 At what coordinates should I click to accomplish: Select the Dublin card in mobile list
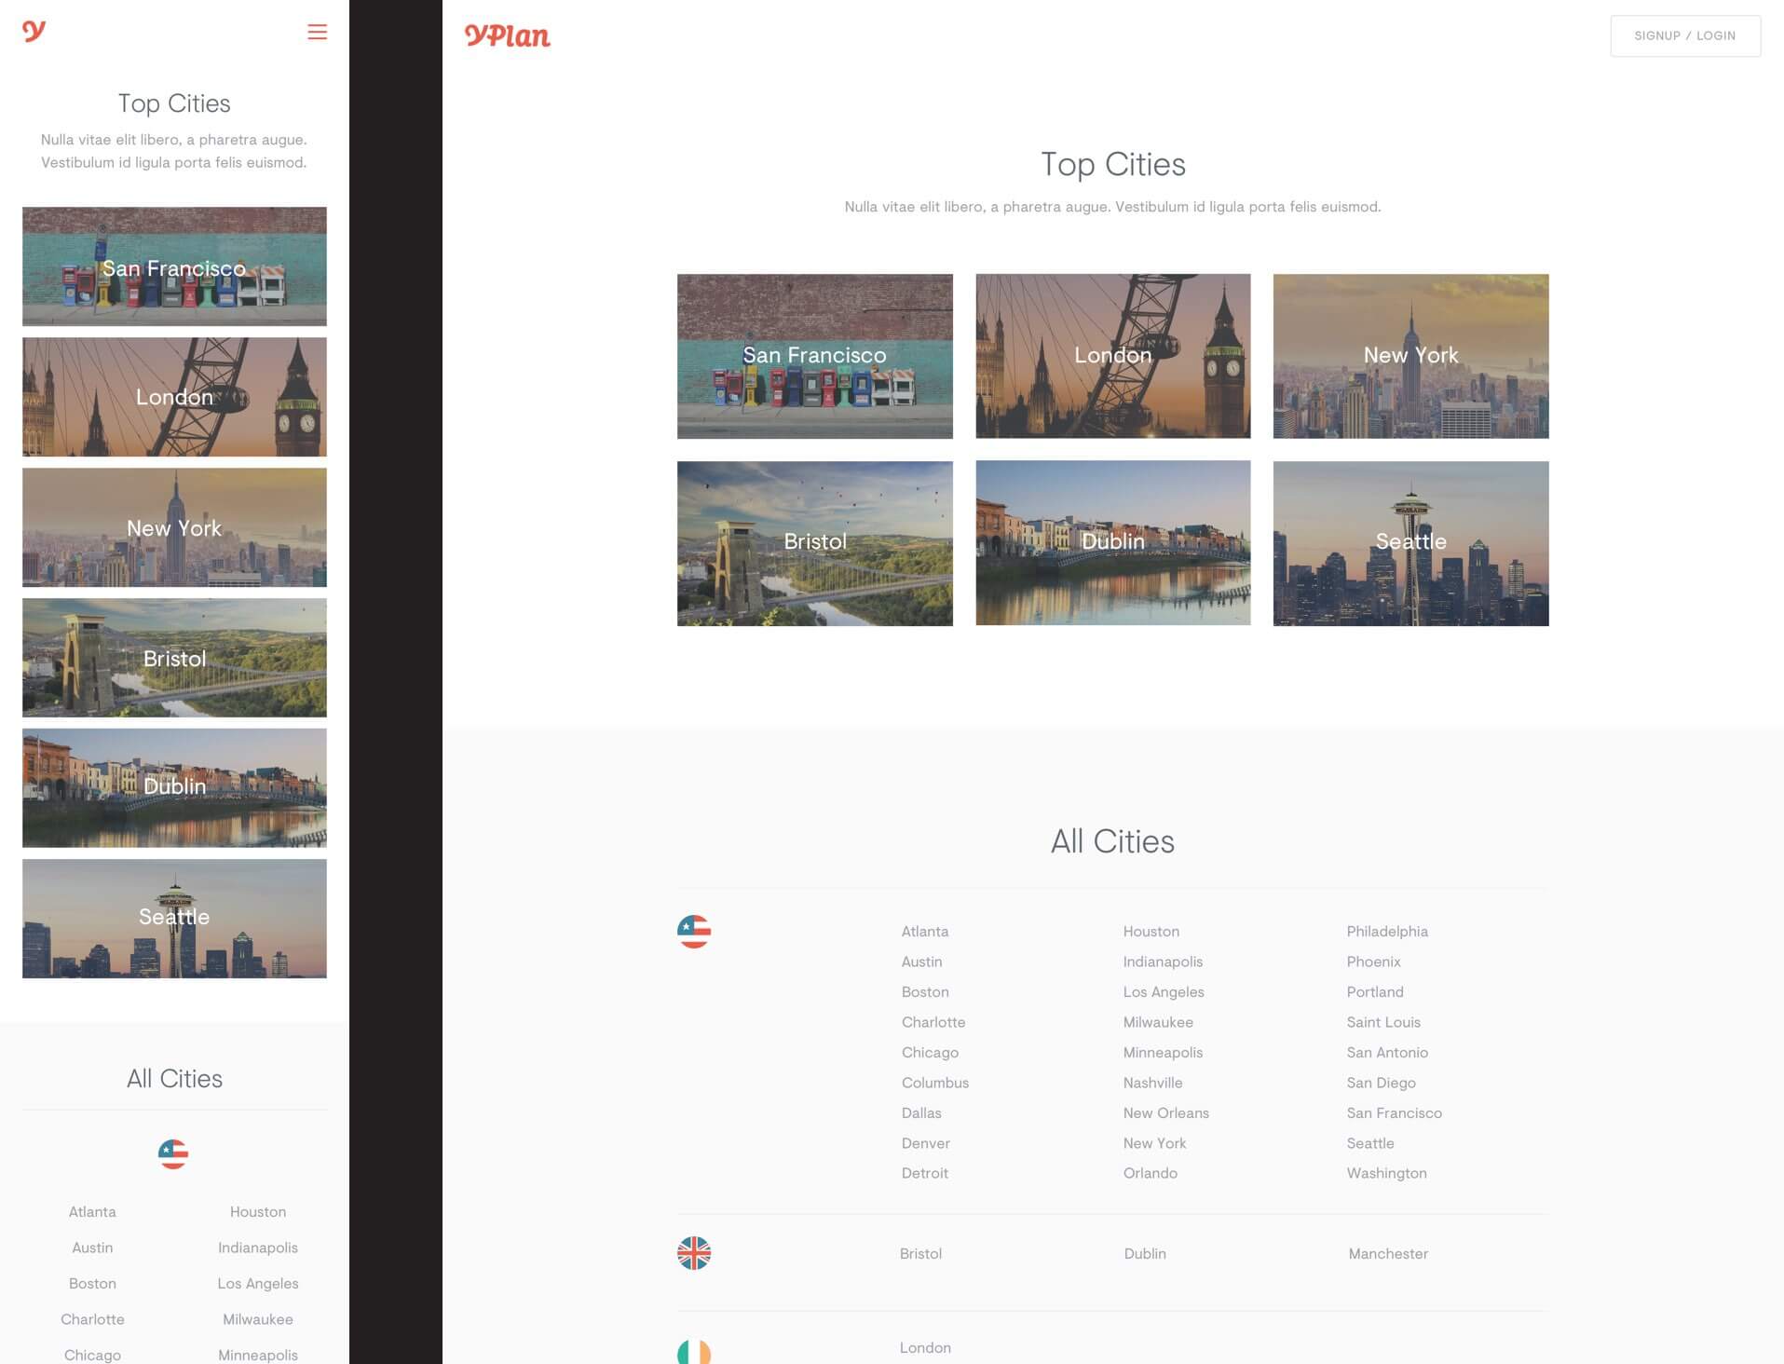point(174,787)
